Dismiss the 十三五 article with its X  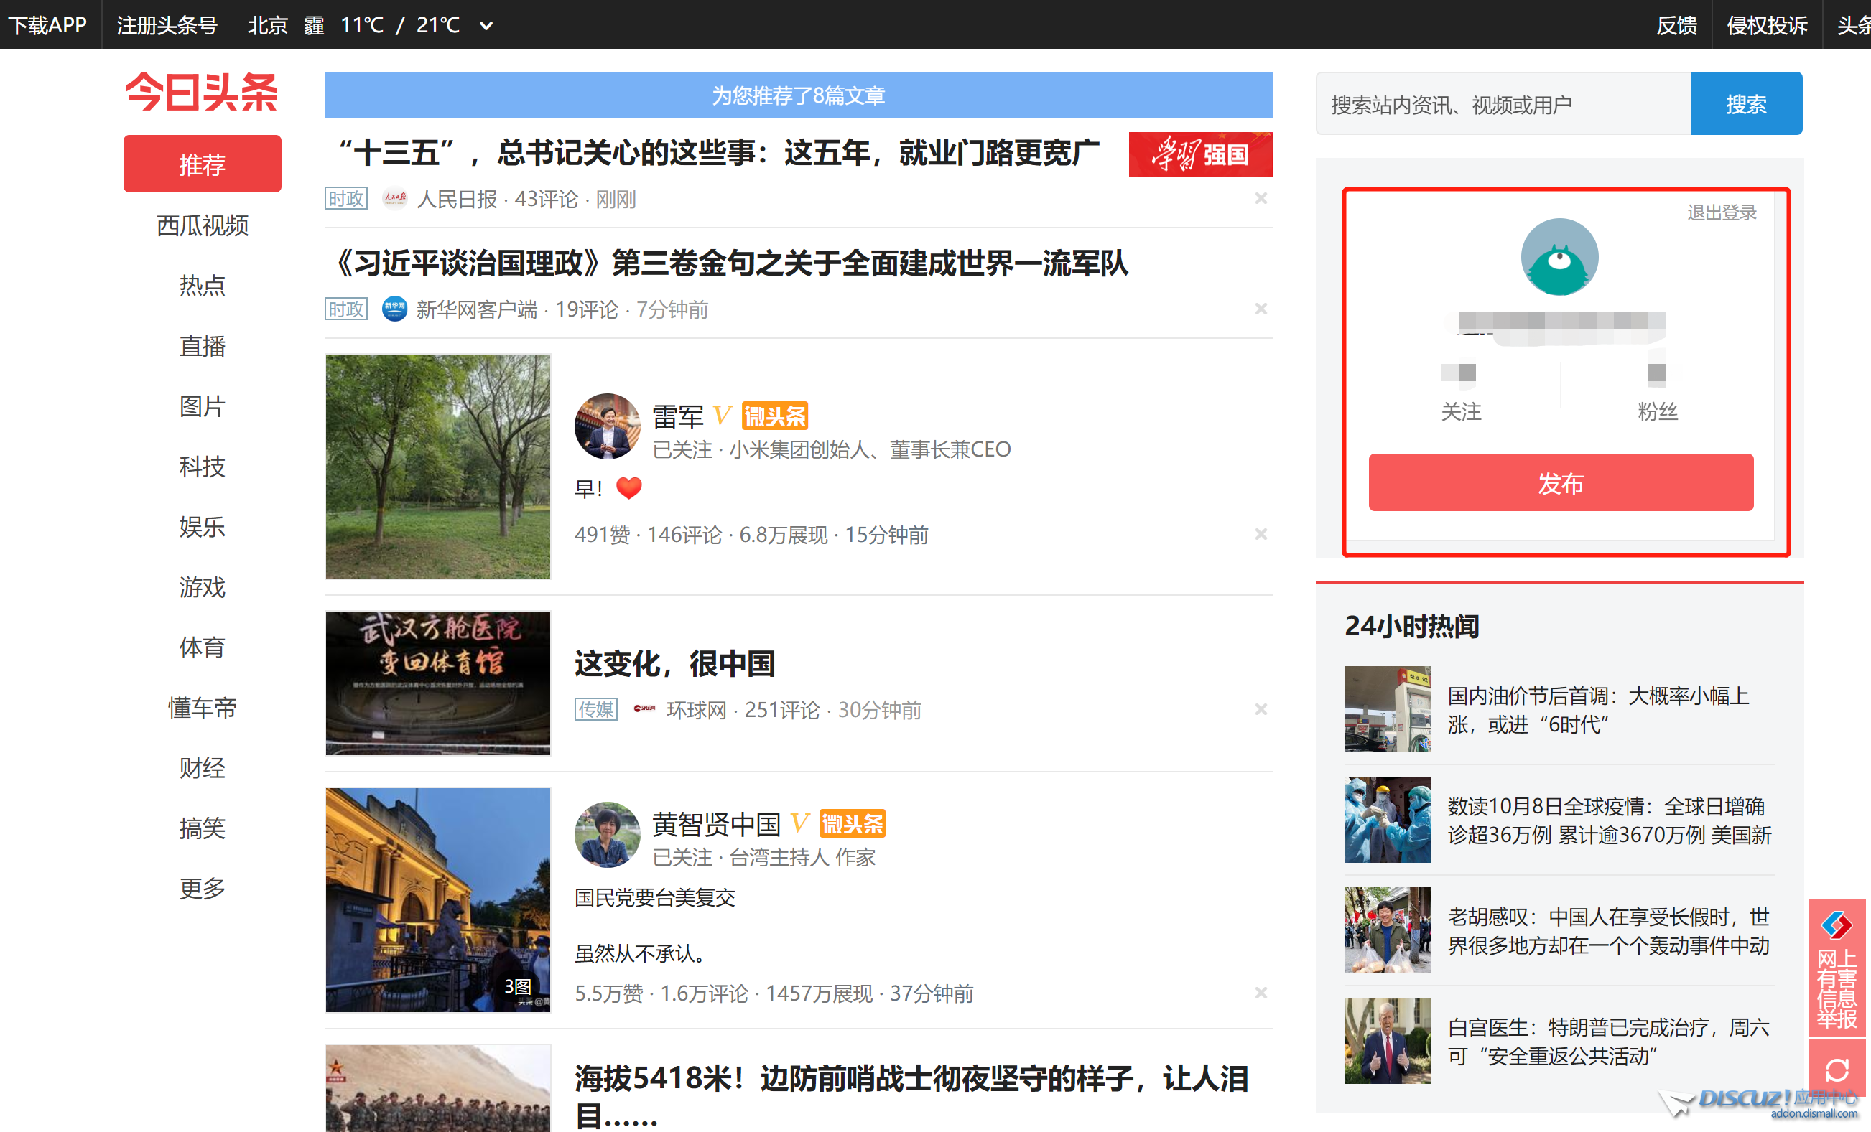click(1261, 199)
